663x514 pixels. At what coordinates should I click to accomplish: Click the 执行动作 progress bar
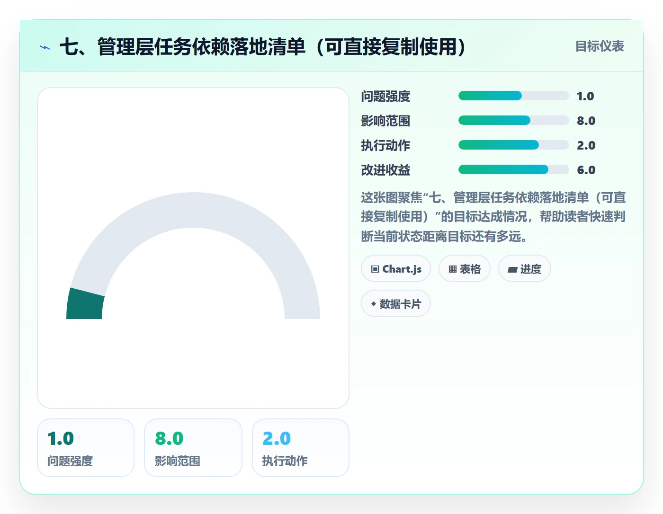[x=513, y=145]
